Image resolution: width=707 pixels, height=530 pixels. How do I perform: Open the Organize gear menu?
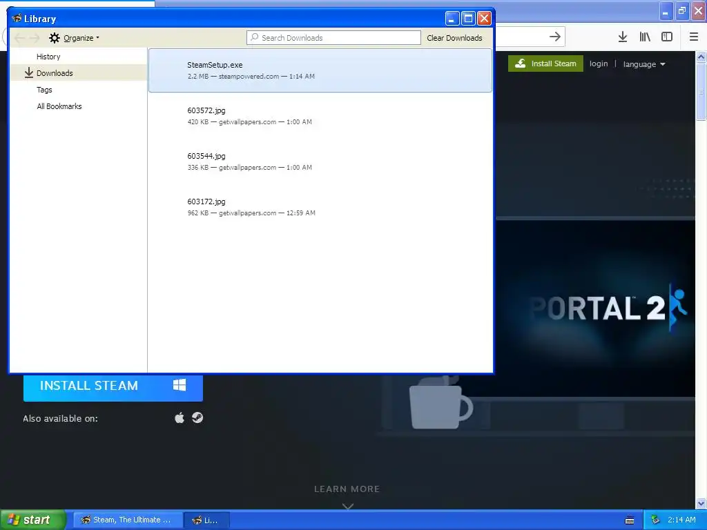(74, 38)
